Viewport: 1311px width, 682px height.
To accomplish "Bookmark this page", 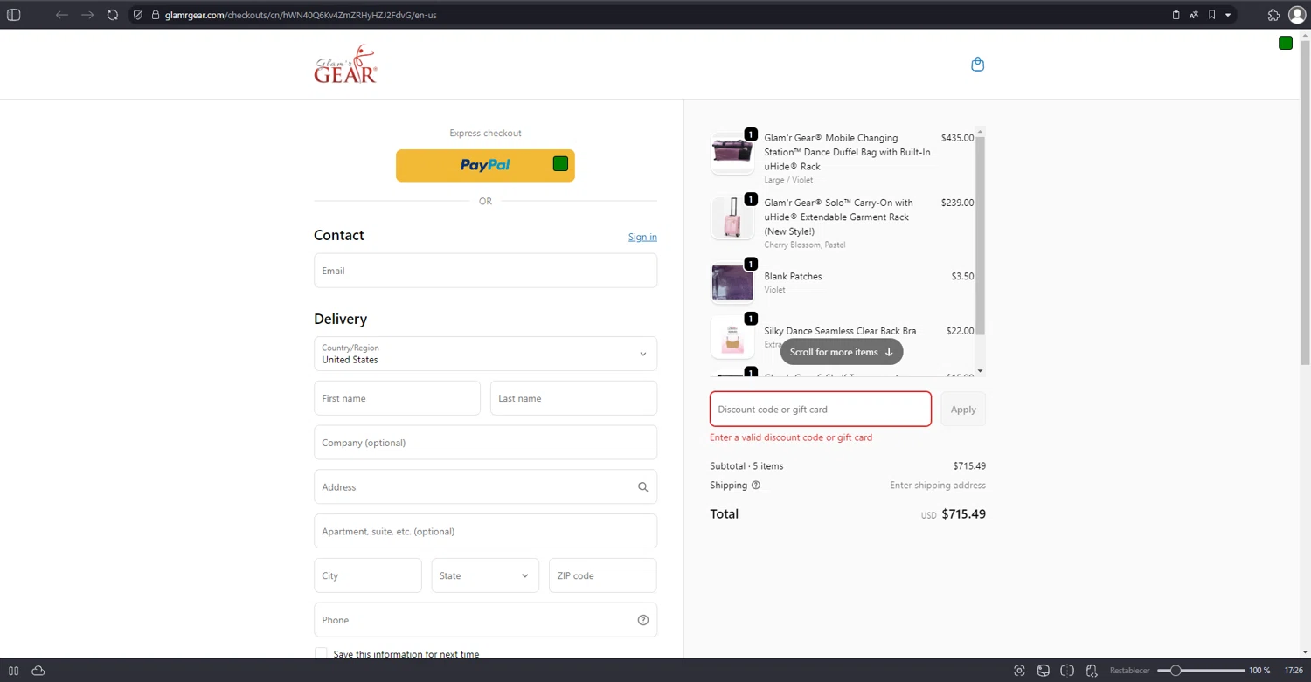I will (1211, 15).
